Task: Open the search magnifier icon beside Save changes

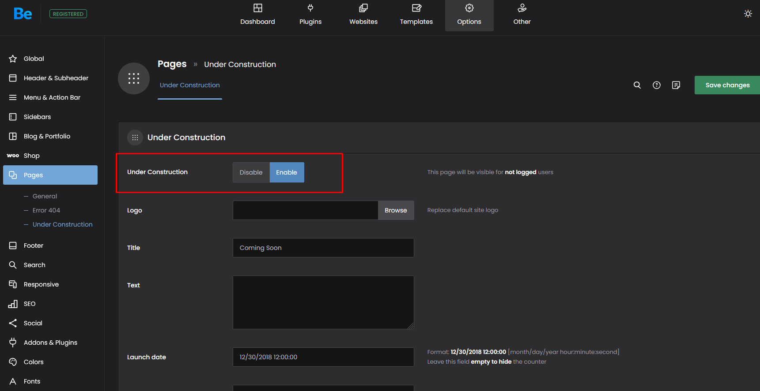Action: coord(637,85)
